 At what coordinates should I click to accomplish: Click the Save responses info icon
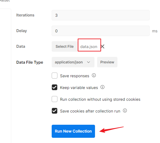pos(94,75)
